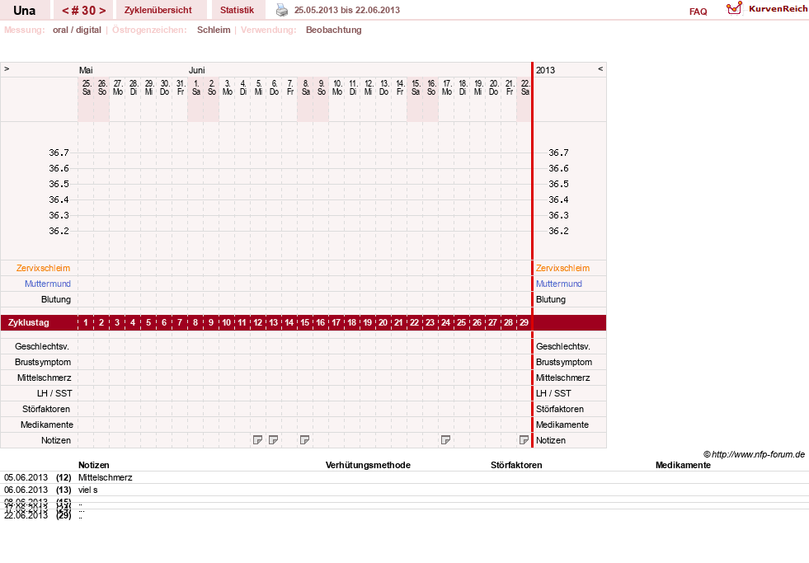The width and height of the screenshot is (809, 563).
Task: Click date header '25. Sa' column
Action: 86,87
